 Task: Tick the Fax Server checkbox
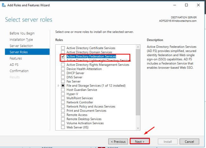(x=63, y=81)
